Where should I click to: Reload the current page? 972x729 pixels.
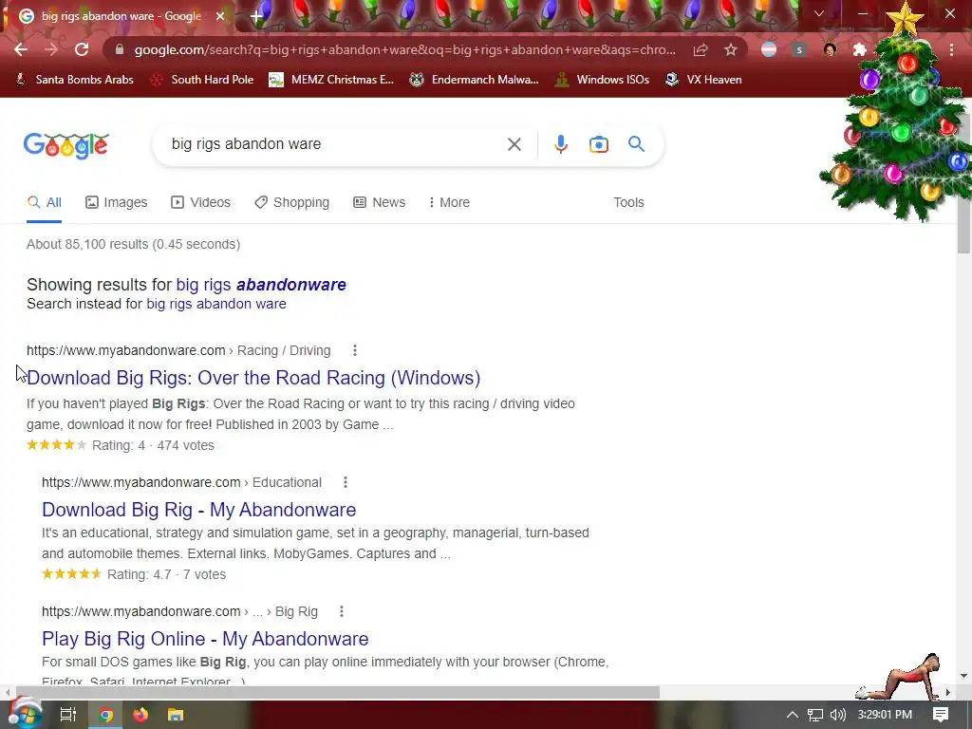(x=82, y=49)
